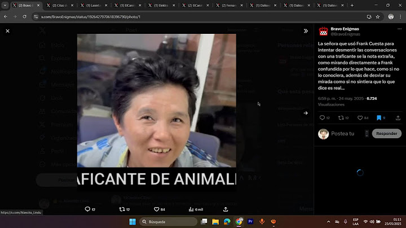This screenshot has height=228, width=406.
Task: Share the post from right panel
Action: (398, 117)
